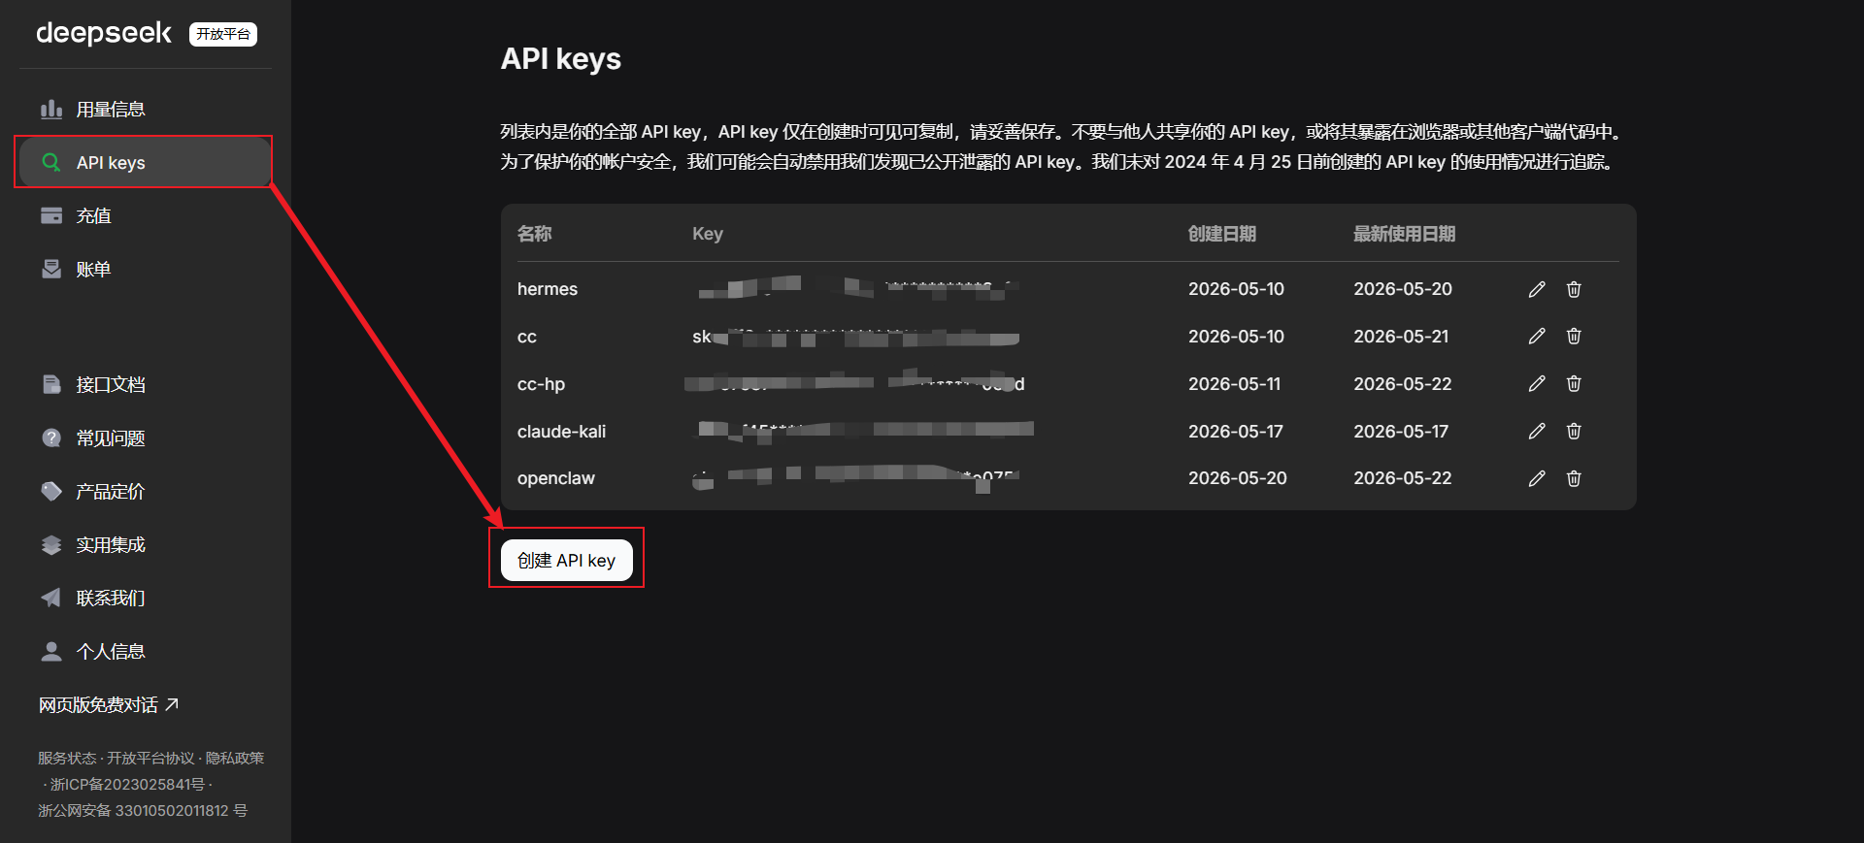This screenshot has width=1864, height=843.
Task: Click the 充值 card icon
Action: 51,215
